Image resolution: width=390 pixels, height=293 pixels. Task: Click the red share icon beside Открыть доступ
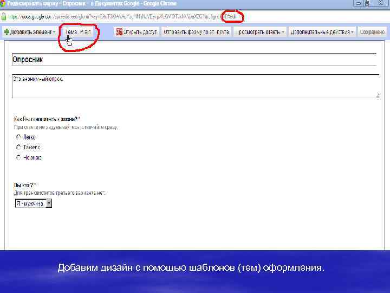click(x=119, y=32)
